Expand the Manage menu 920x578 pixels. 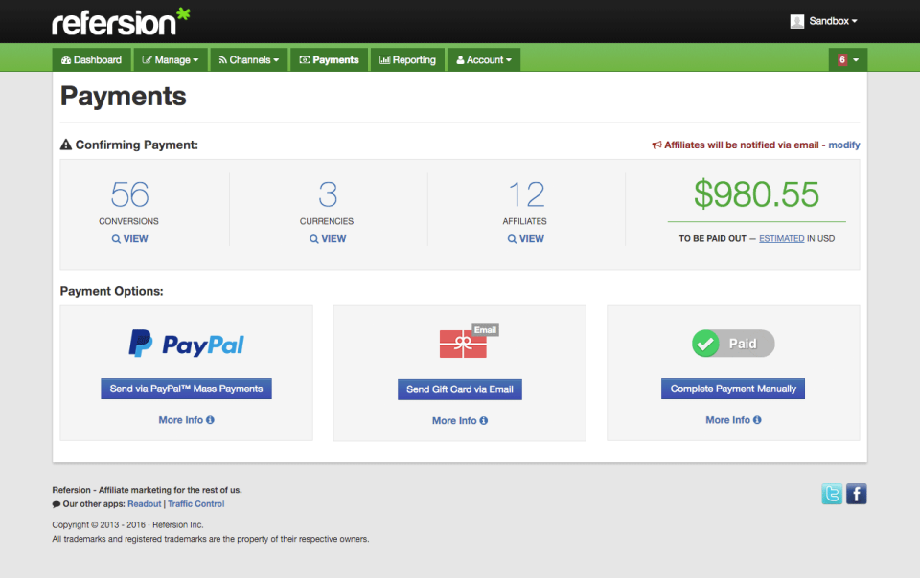170,59
